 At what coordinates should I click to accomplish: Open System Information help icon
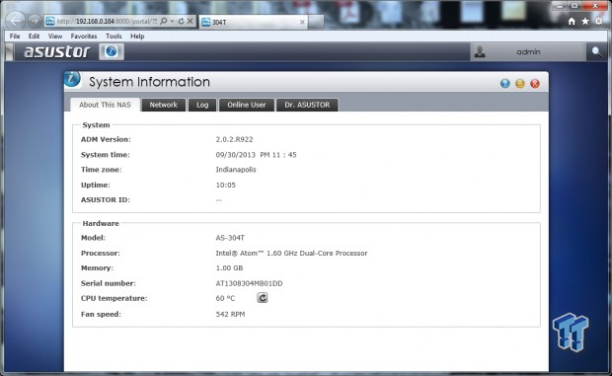tap(505, 84)
